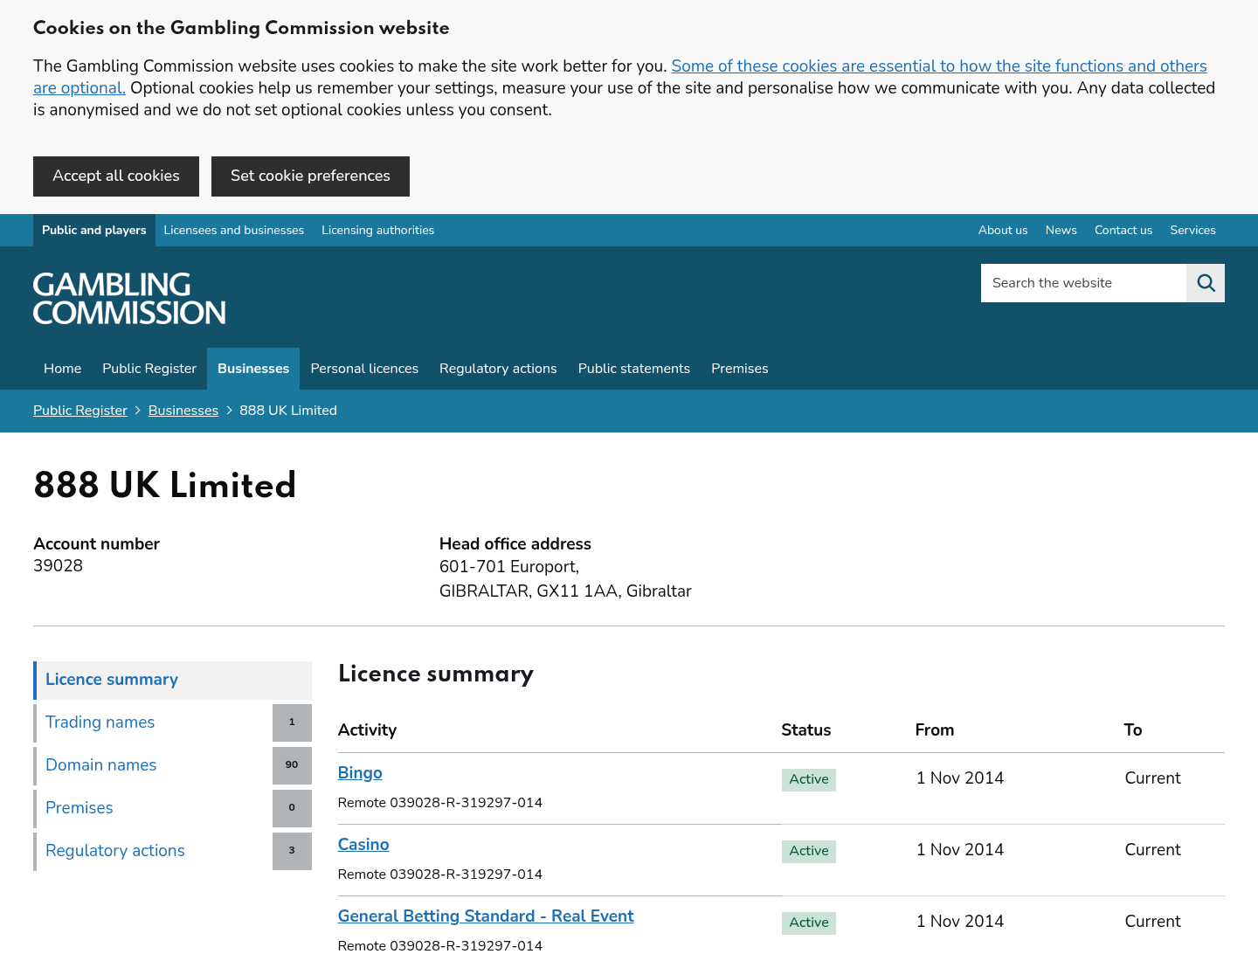Click the 888 UK Limited page heading
Screen dimensions: 1258x961
tap(165, 486)
